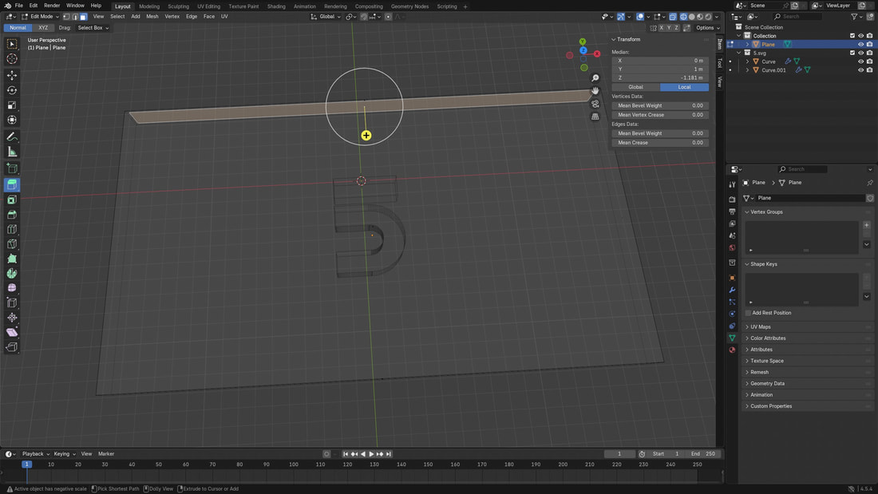Toggle camera view icon in viewport
The height and width of the screenshot is (494, 878).
pos(595,104)
